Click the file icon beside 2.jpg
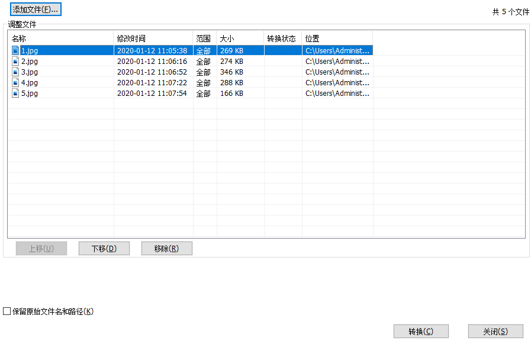Image resolution: width=531 pixels, height=341 pixels. [x=15, y=61]
